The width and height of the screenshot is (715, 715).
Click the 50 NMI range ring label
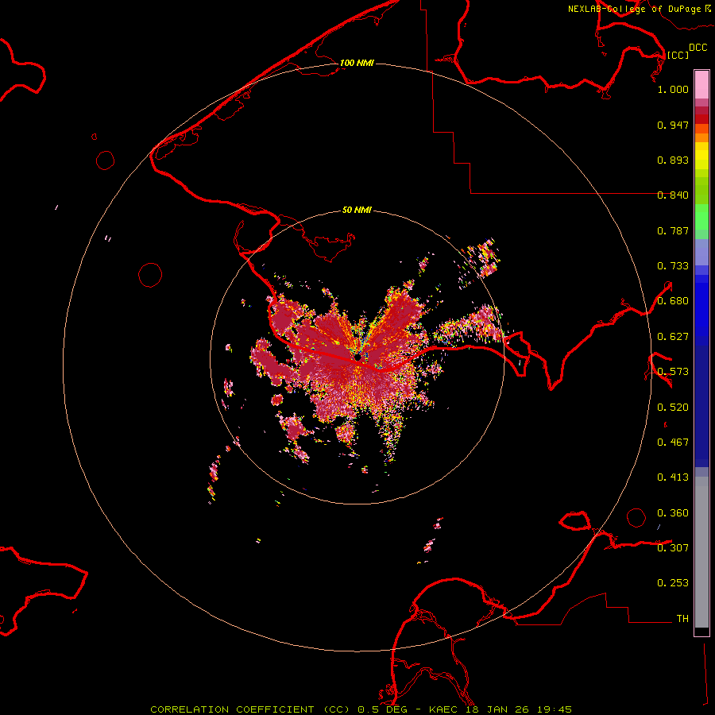(357, 210)
